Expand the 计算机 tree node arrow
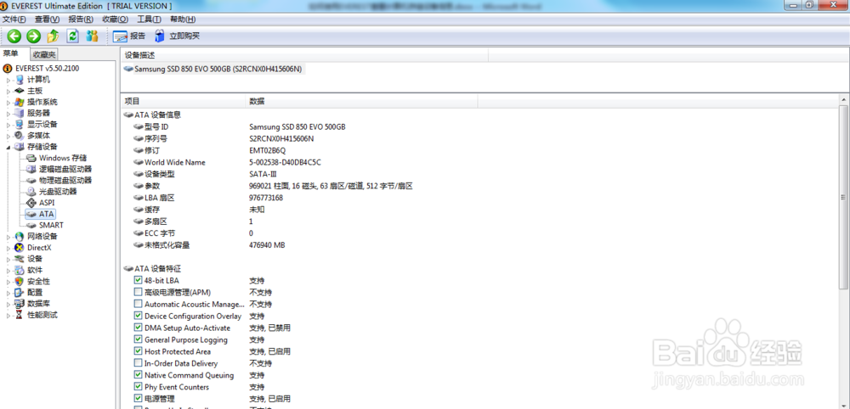The image size is (850, 409). click(8, 80)
